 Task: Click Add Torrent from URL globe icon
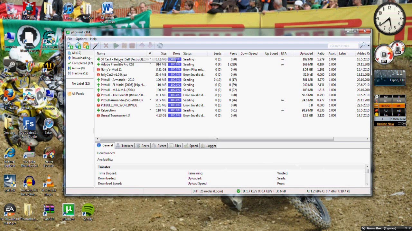point(78,46)
